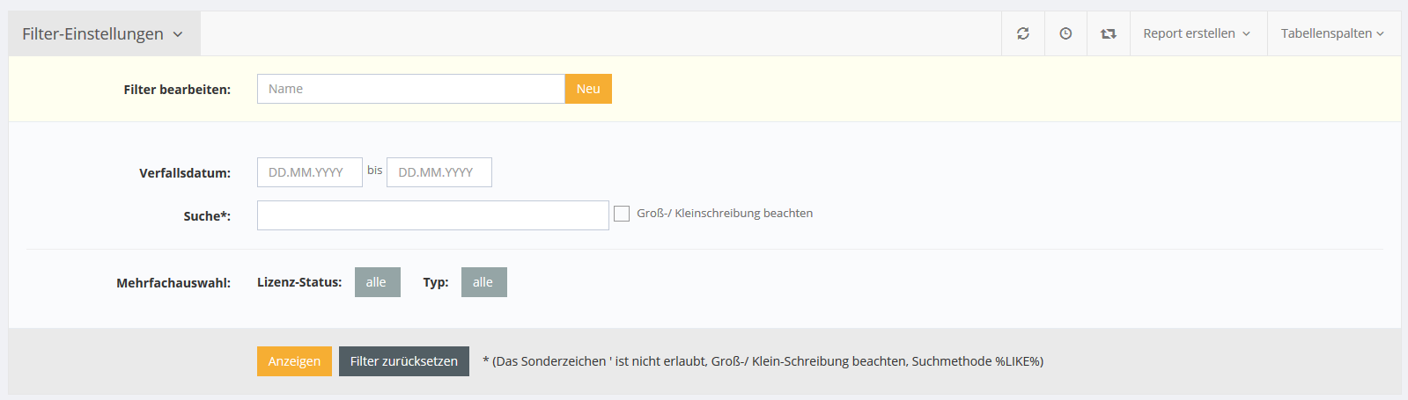Click the Anzeigen button
Viewport: 1408px width, 400px height.
point(294,361)
